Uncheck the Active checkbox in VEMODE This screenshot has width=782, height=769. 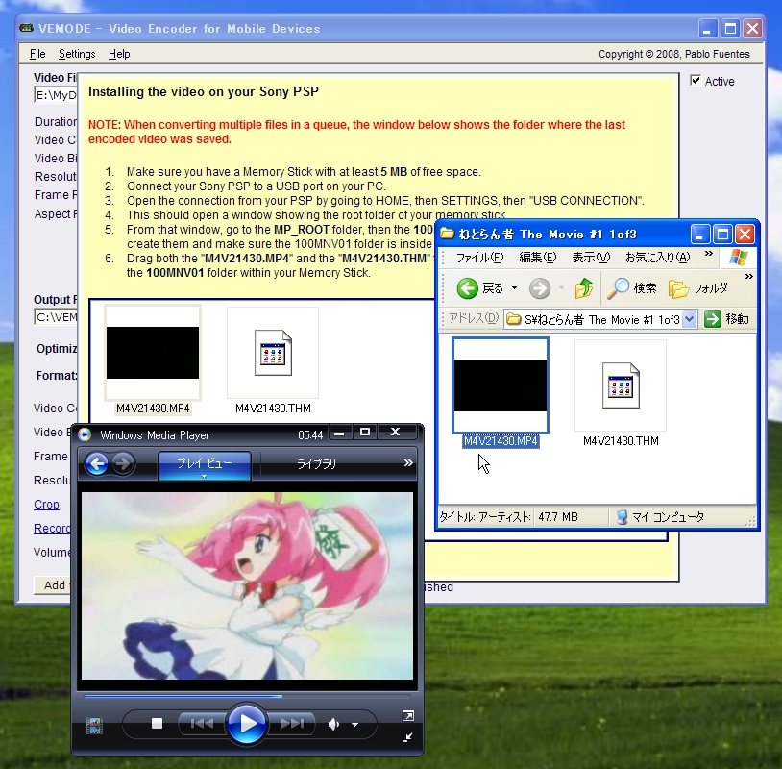[696, 80]
